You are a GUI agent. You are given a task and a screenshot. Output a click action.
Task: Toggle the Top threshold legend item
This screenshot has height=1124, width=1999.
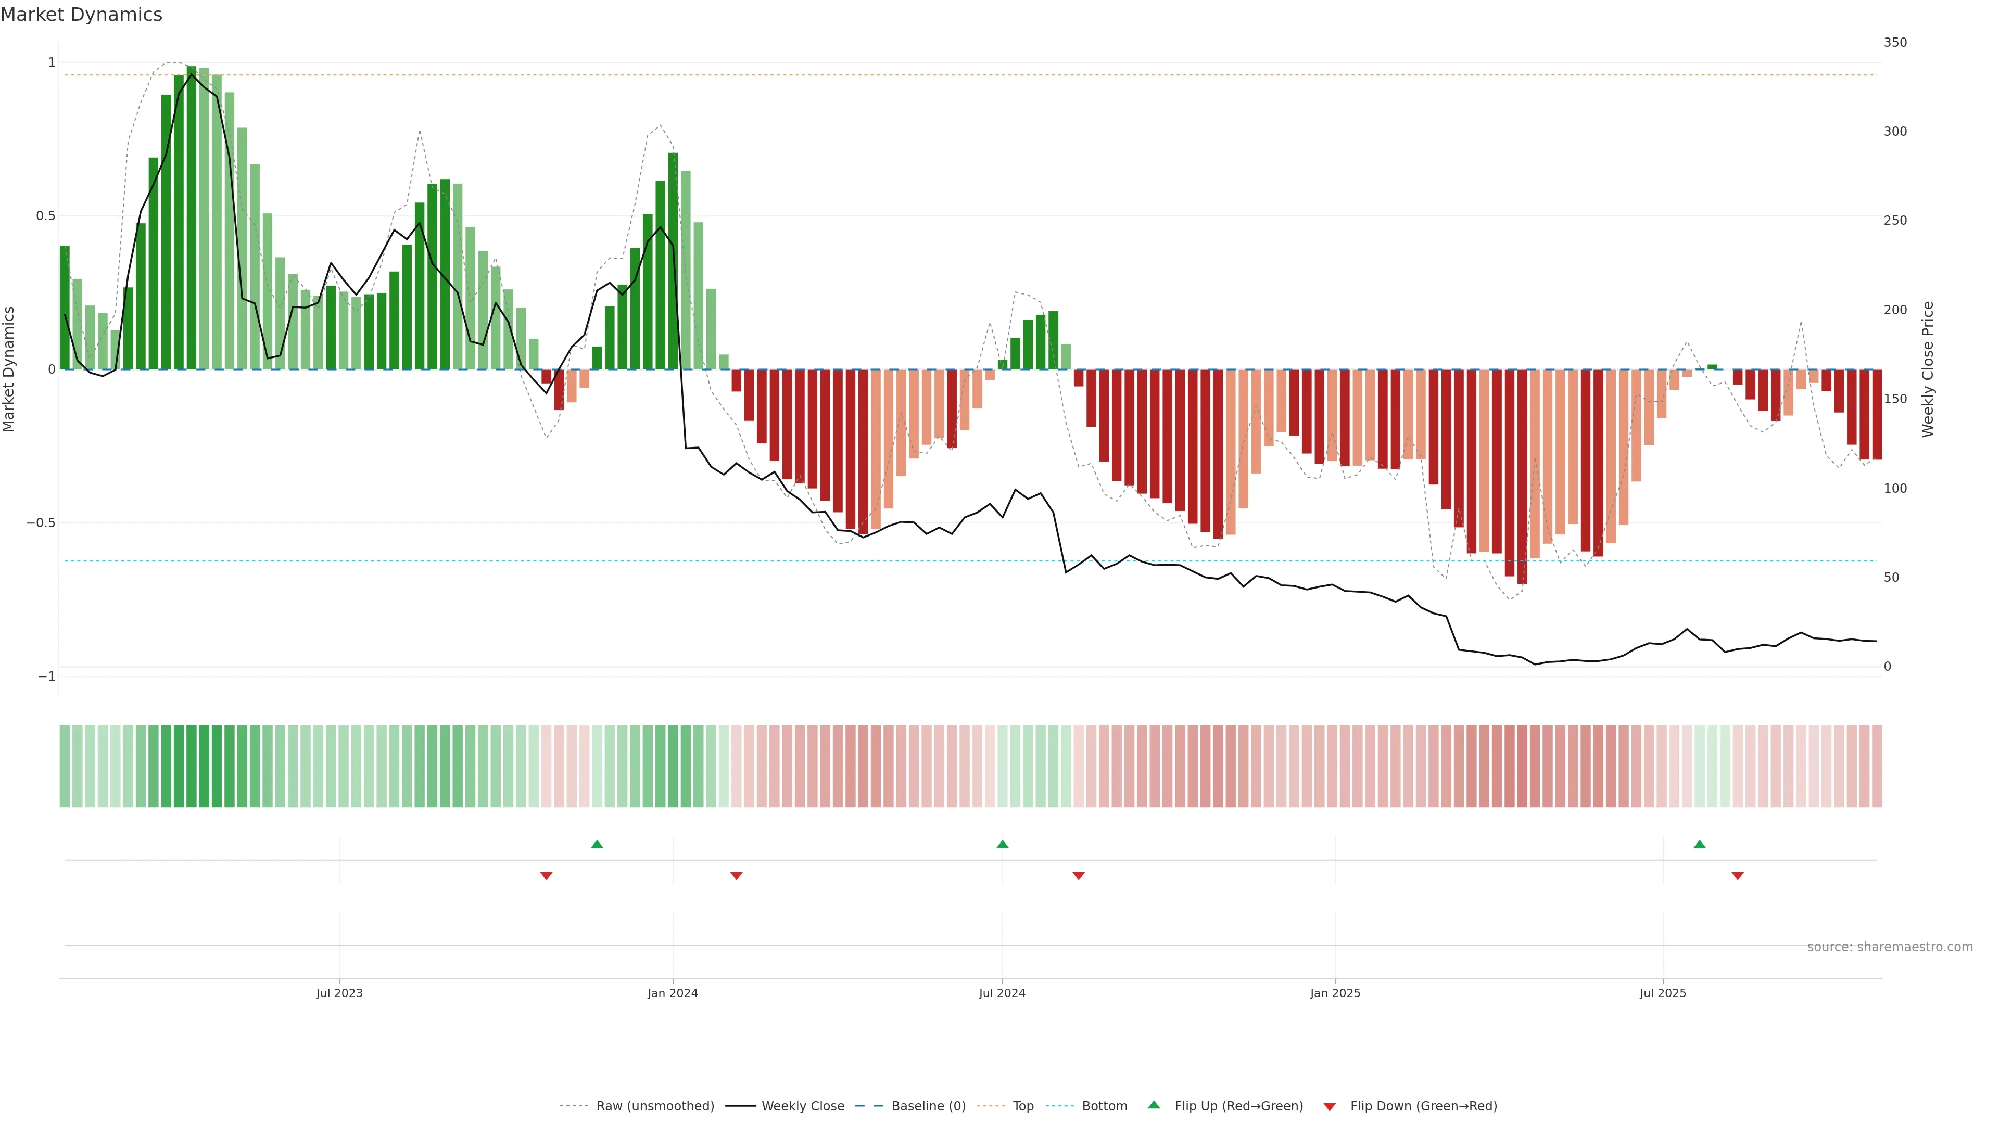[1023, 1106]
